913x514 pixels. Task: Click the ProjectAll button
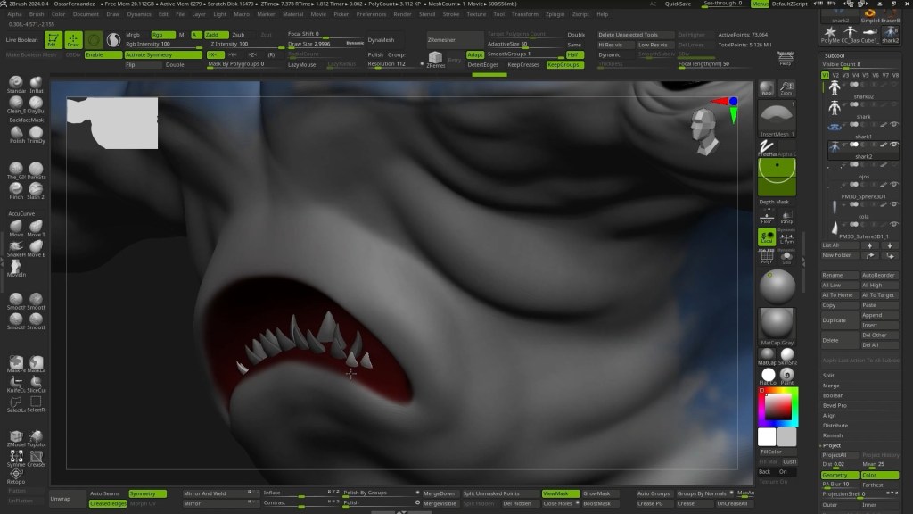click(x=839, y=455)
